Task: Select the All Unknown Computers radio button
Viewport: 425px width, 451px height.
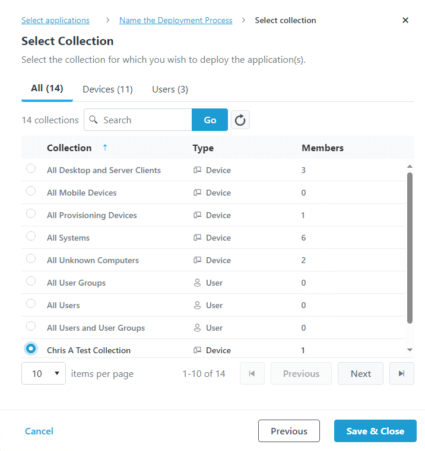Action: coord(31,260)
